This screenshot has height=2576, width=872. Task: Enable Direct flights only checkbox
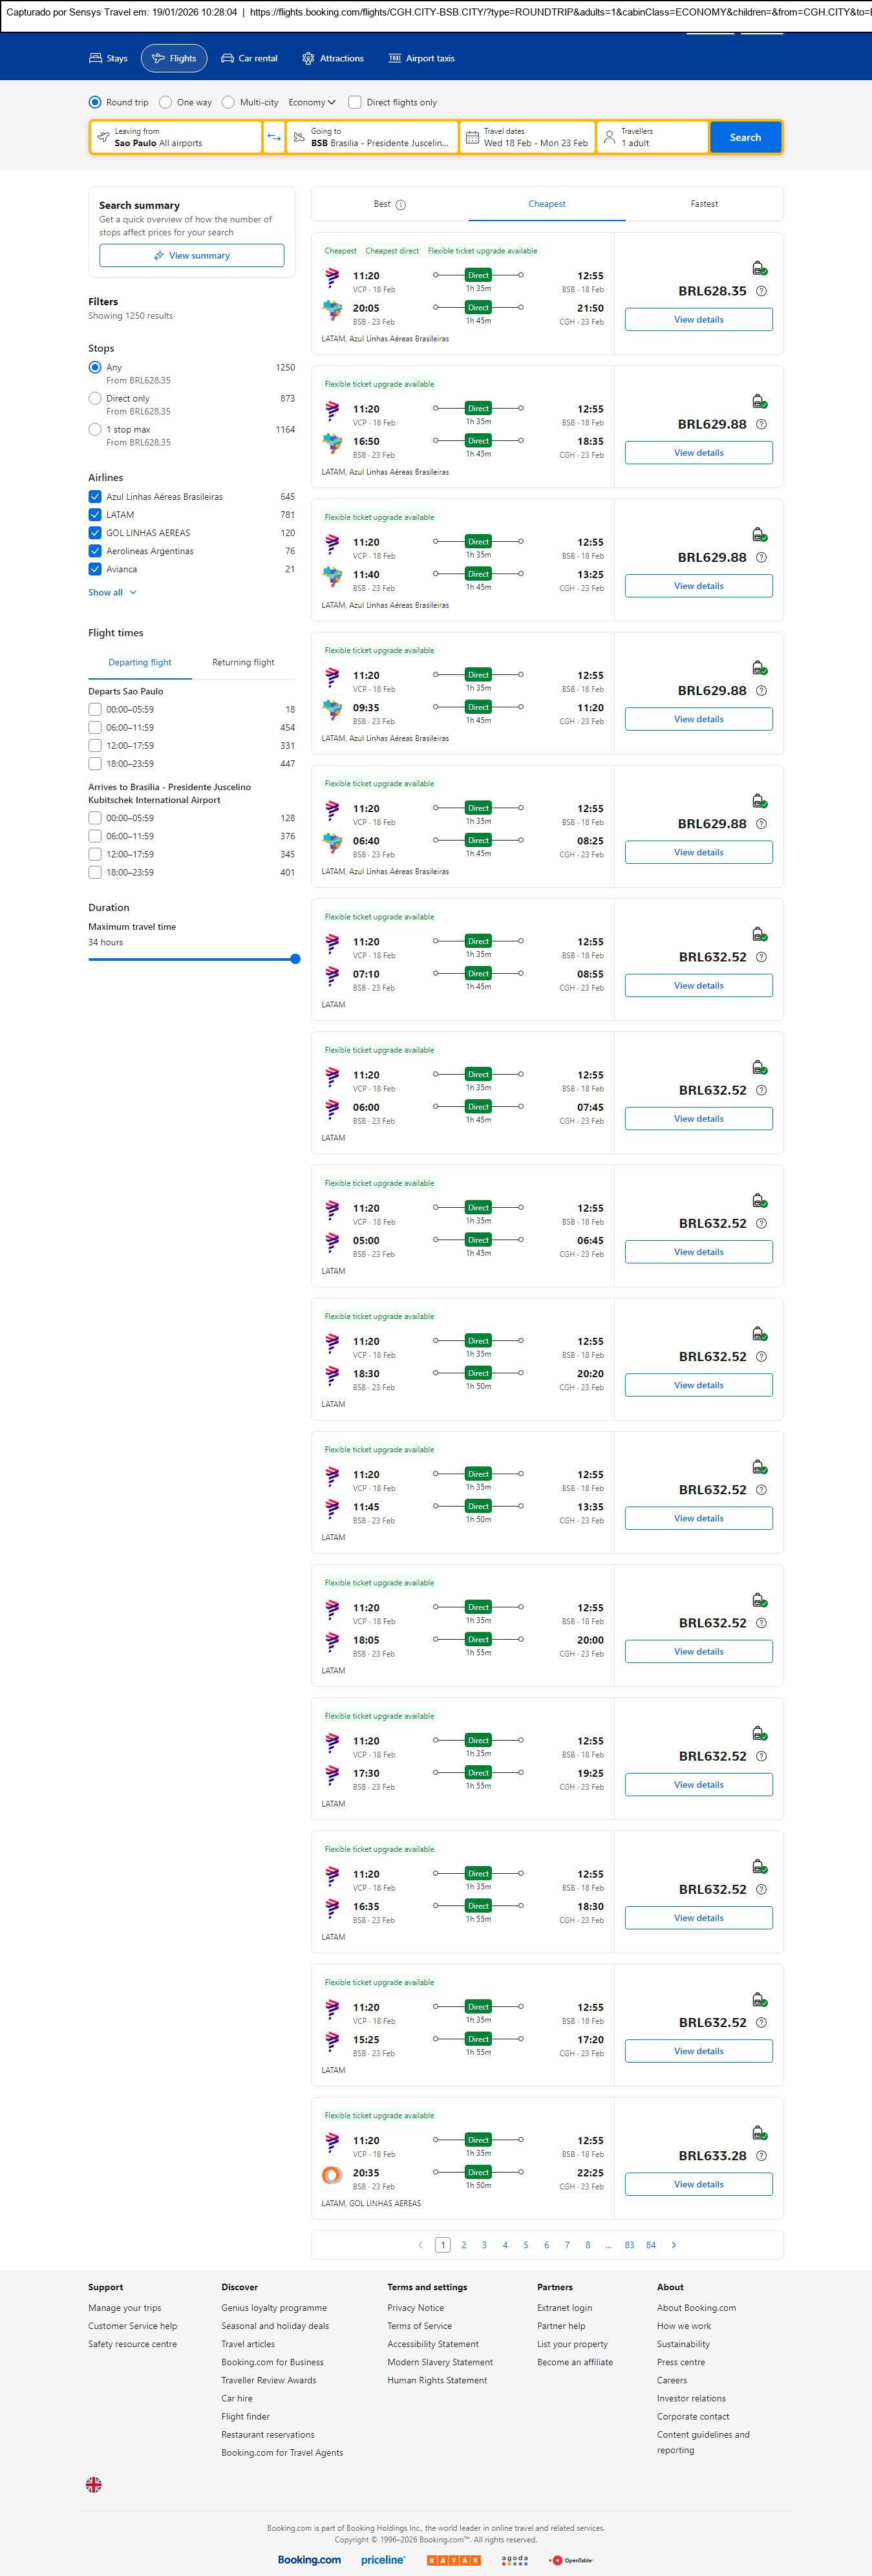(x=355, y=102)
